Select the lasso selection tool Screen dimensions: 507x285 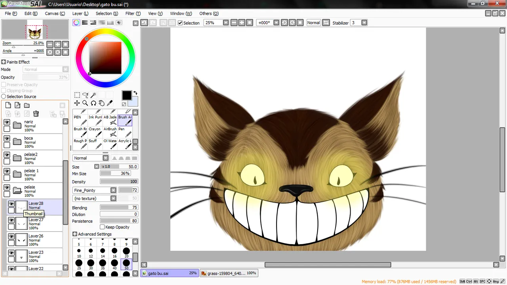tap(85, 95)
